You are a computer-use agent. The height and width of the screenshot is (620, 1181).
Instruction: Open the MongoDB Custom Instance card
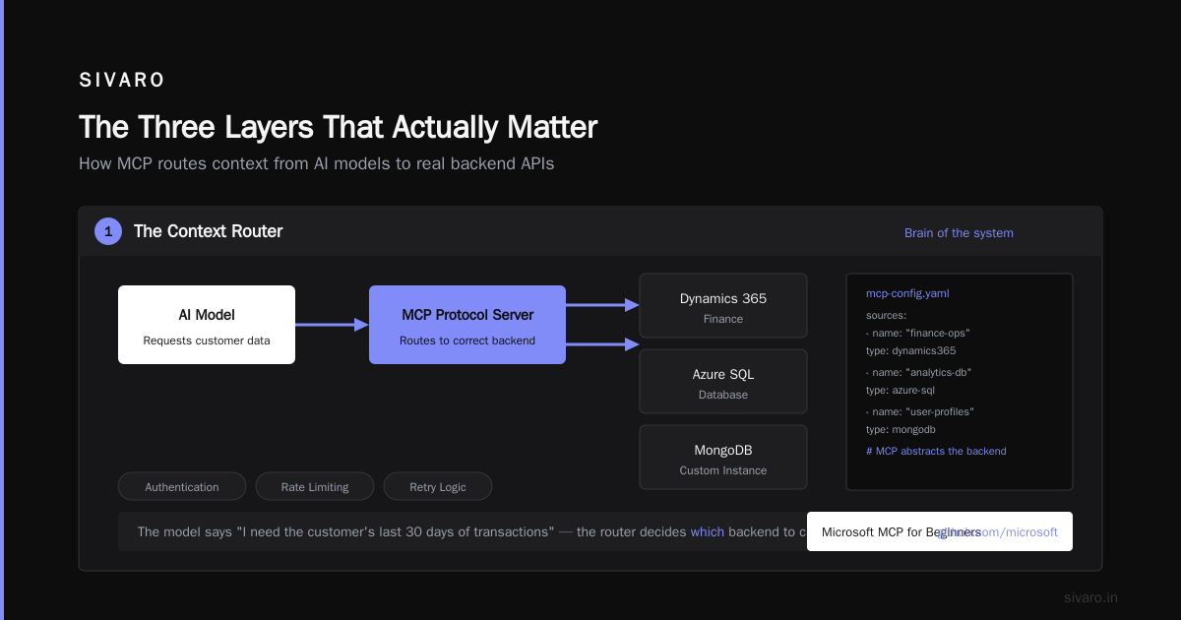[723, 458]
